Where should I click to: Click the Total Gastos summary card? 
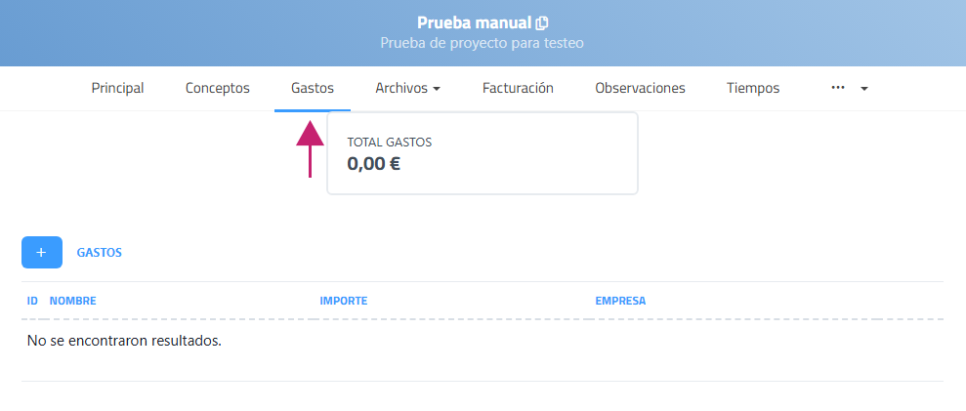pos(482,153)
